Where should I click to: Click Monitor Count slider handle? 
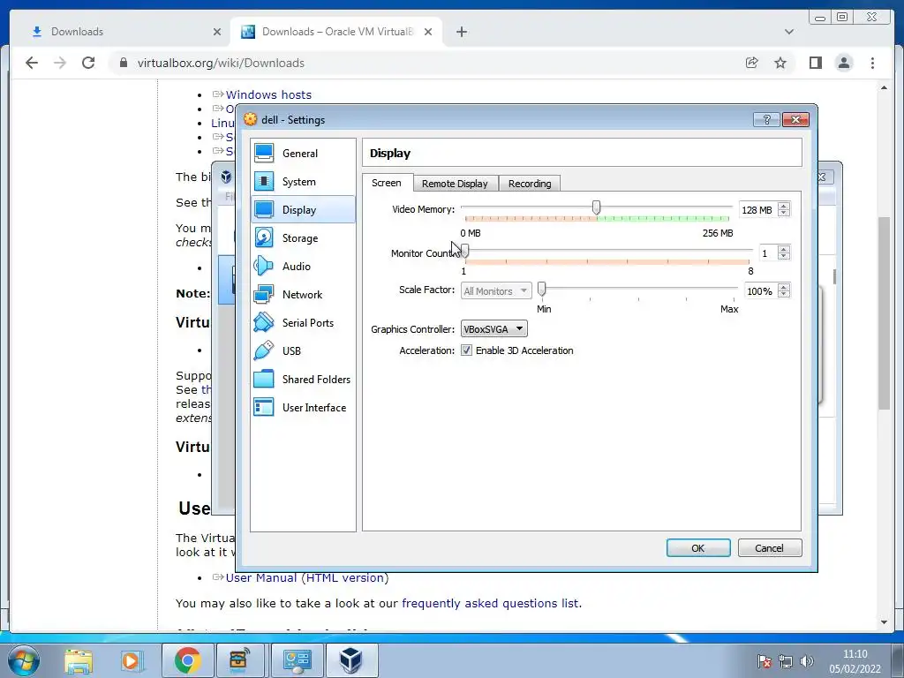pos(464,251)
